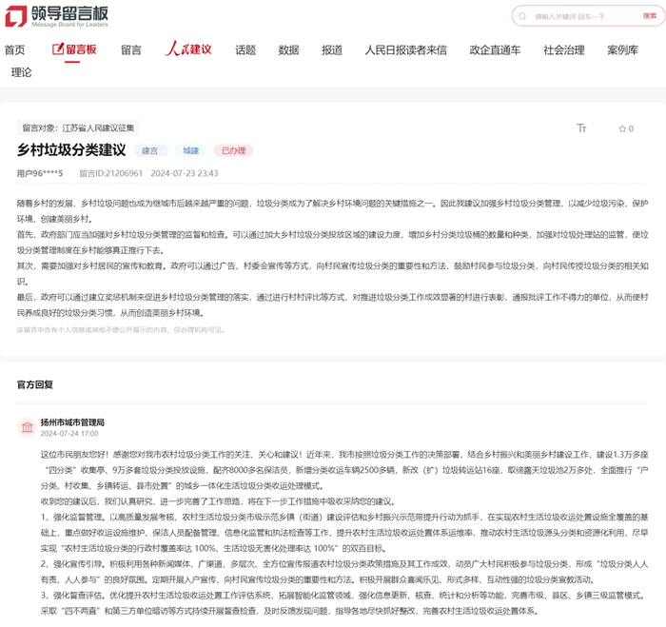Click the 扬州市城市管理局 name
This screenshot has width=666, height=627.
pos(72,422)
